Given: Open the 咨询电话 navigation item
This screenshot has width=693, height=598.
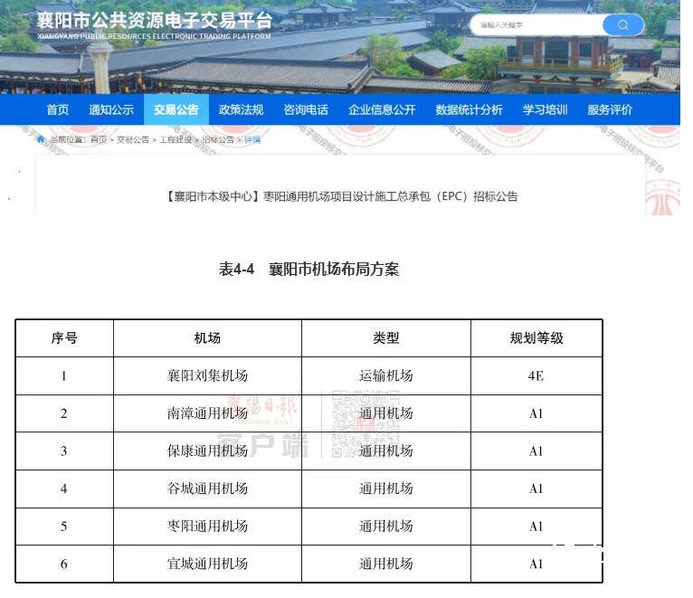Looking at the screenshot, I should [x=306, y=109].
